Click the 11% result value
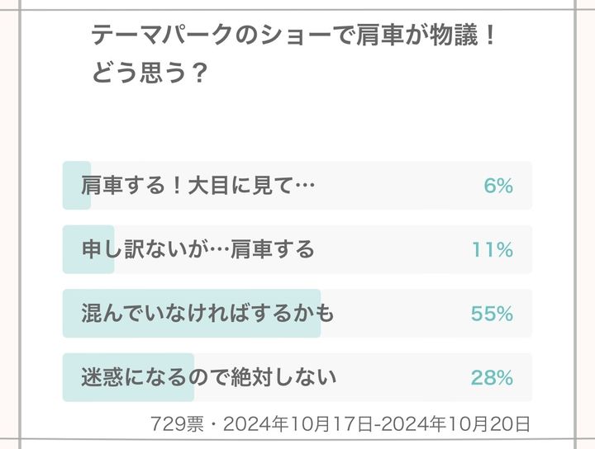 point(493,249)
